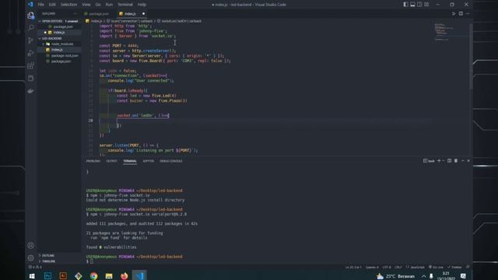Screen dimensions: 498x280
Task: Open the View menu
Action: 86,5
